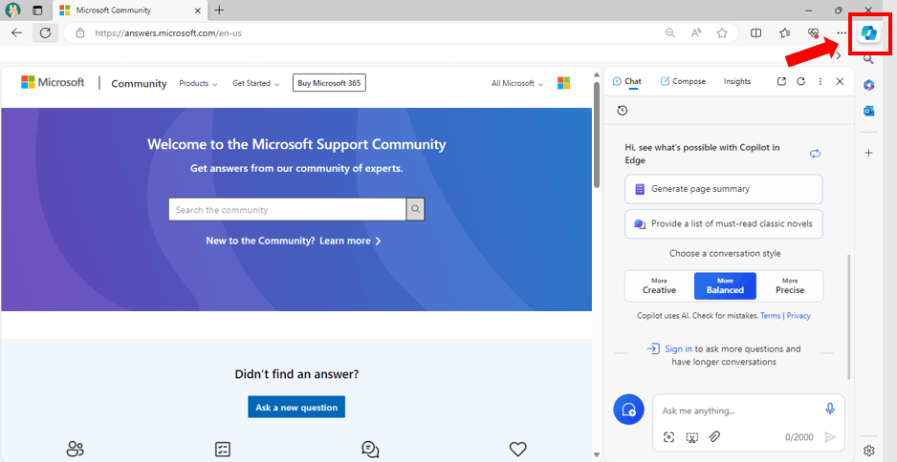Click must-read classic novels suggestion
This screenshot has height=462, width=897.
pos(724,224)
